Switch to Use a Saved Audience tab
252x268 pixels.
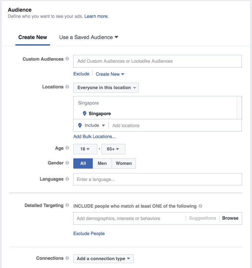[89, 37]
